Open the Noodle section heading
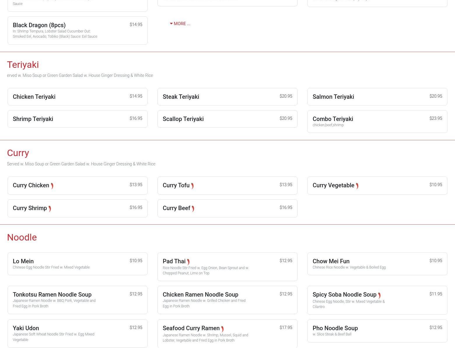 [22, 237]
